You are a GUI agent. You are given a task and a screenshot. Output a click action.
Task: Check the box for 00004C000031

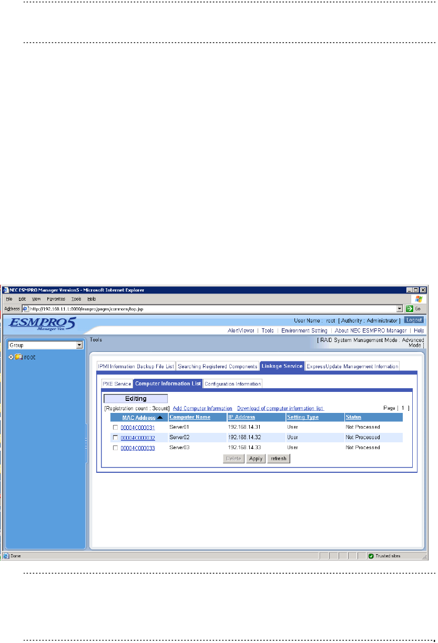[115, 427]
